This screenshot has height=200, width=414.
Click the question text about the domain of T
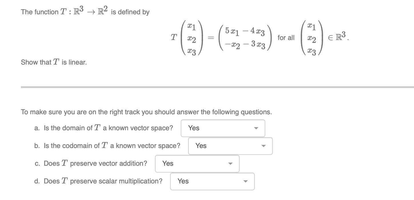tap(103, 128)
